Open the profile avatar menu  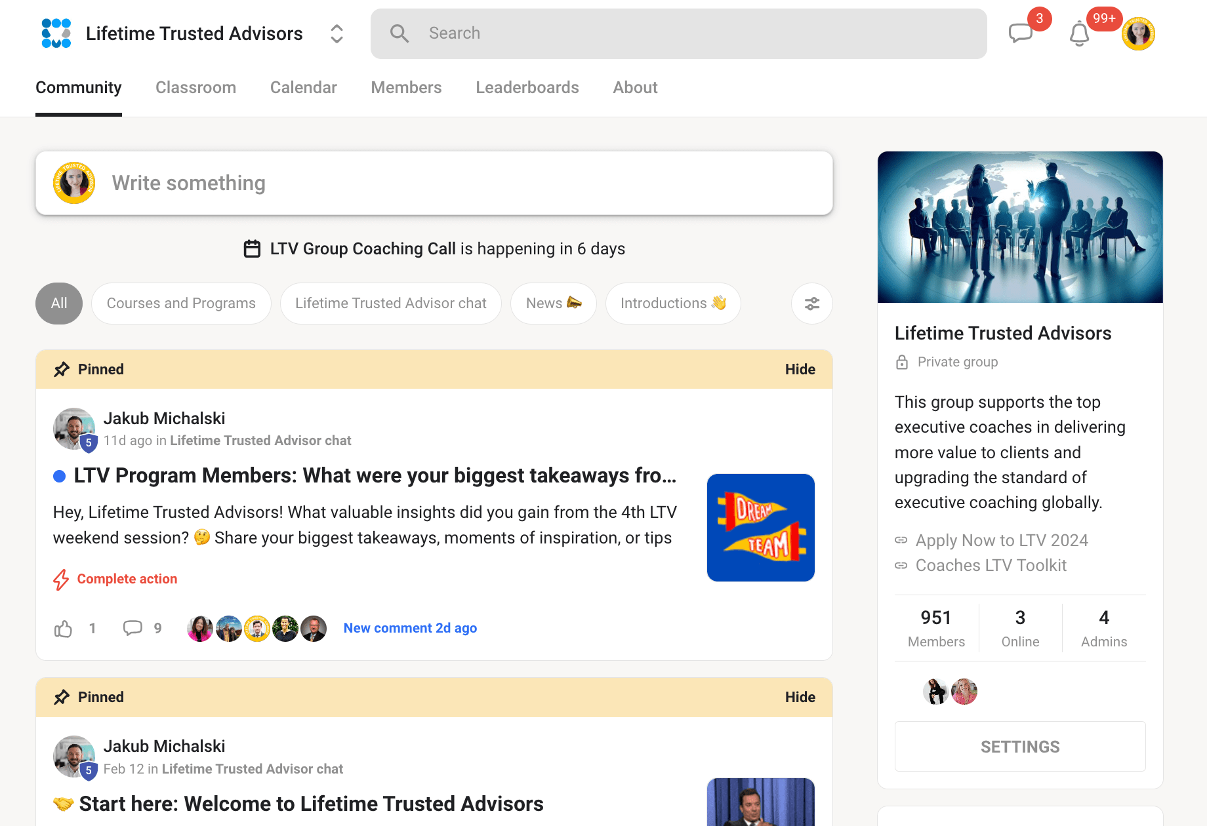click(x=1138, y=34)
